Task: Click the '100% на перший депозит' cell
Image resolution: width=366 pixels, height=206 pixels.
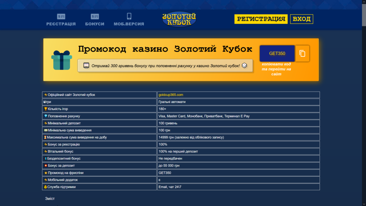Action: coord(238,151)
